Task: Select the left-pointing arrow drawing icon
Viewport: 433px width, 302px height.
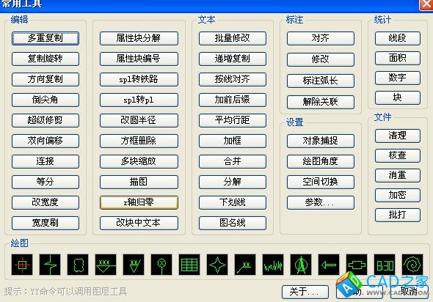Action: (329, 265)
